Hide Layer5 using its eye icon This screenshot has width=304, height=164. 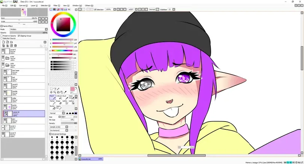pyautogui.click(x=3, y=50)
